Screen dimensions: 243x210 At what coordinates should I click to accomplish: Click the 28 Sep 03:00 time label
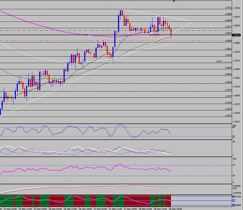pyautogui.click(x=145, y=209)
